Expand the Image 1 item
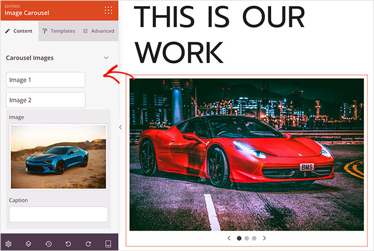 point(46,80)
